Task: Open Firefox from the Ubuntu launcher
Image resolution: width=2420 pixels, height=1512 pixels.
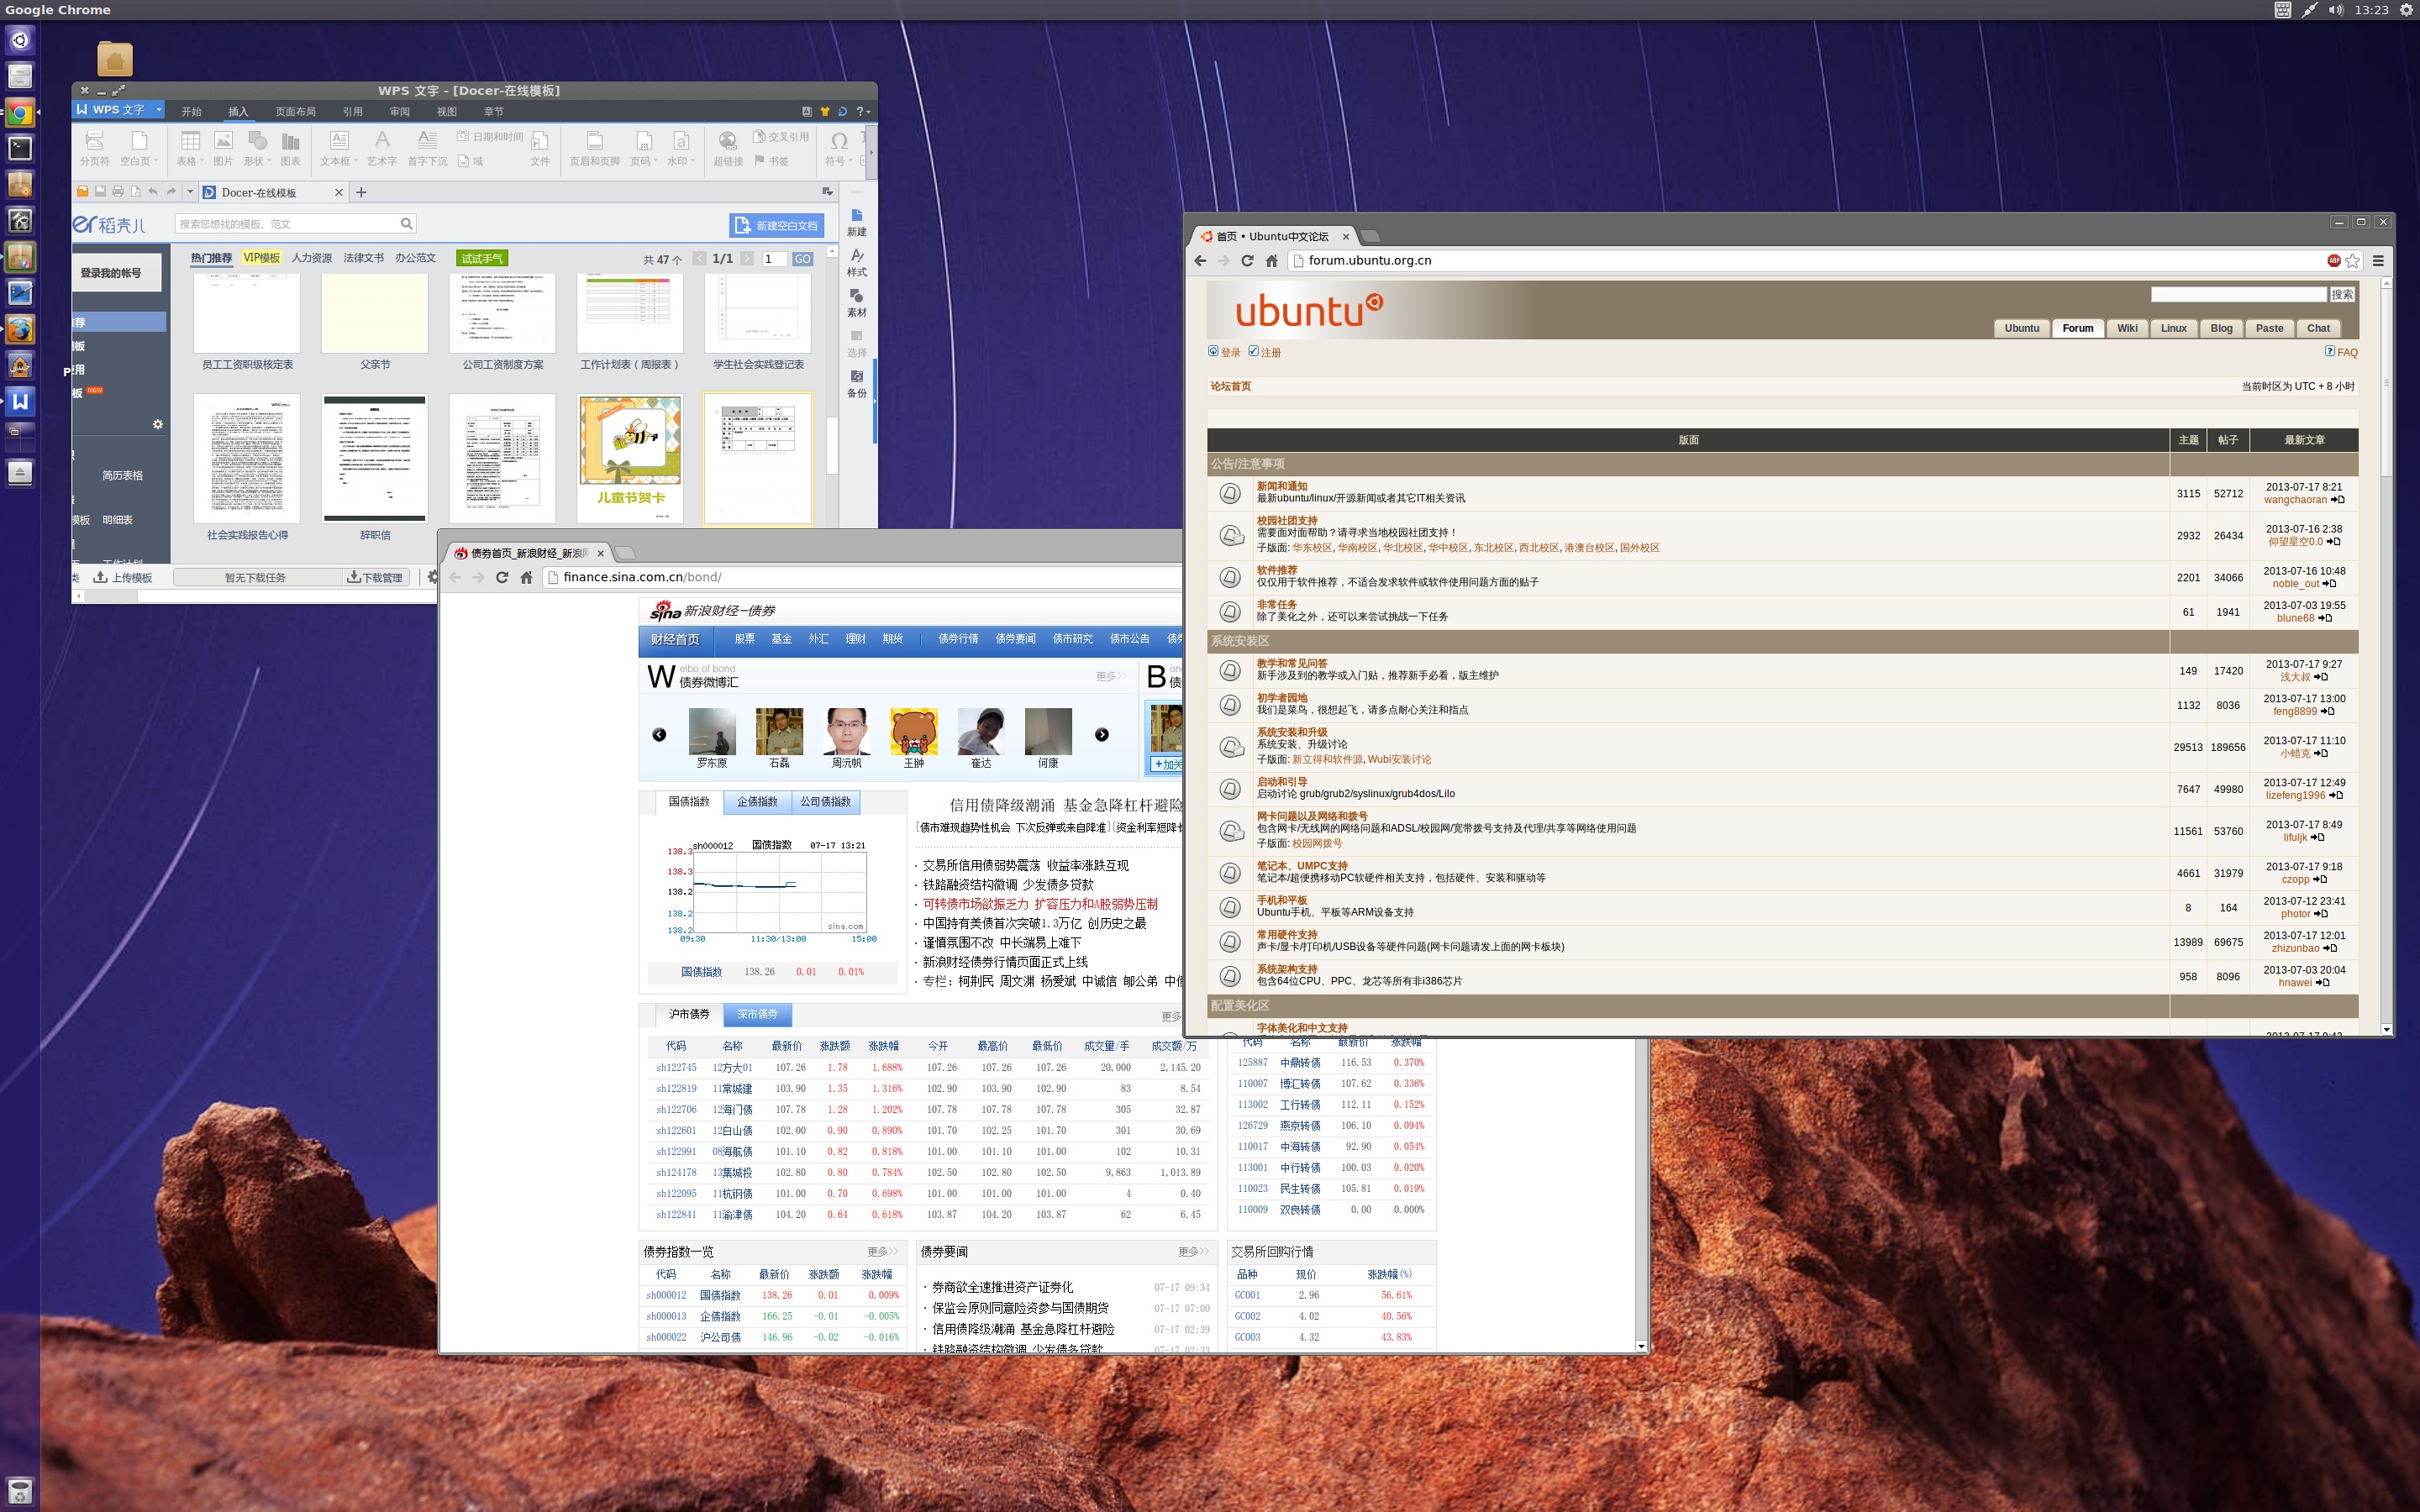Action: coord(20,328)
